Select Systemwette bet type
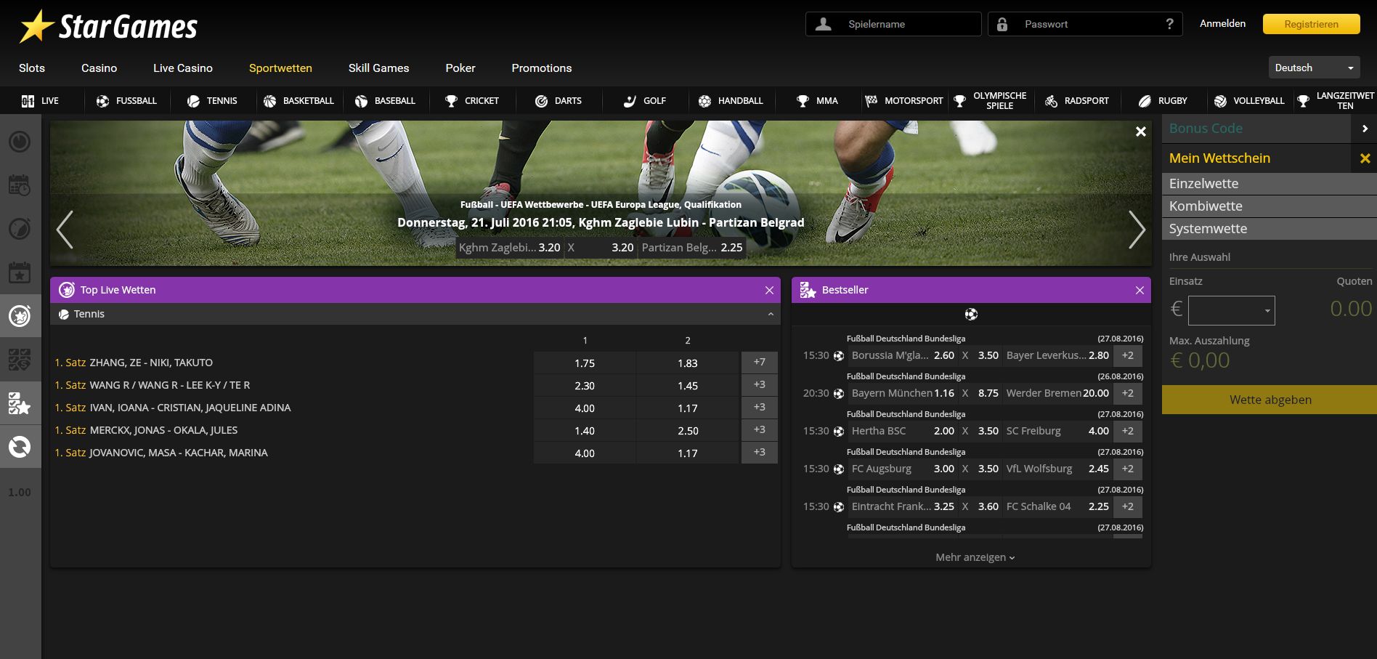Screen dimensions: 1377x659 (1270, 229)
